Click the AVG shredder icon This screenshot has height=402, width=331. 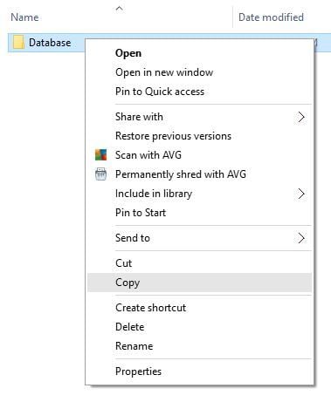(100, 174)
